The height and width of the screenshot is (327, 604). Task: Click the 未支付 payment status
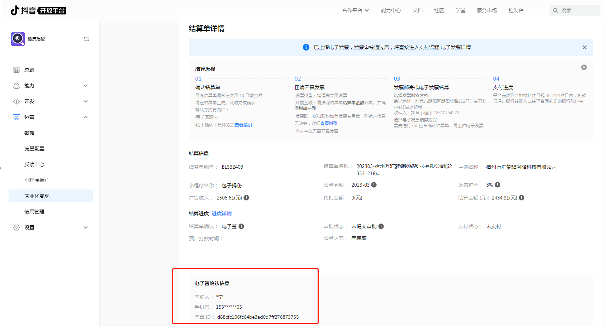click(x=494, y=226)
